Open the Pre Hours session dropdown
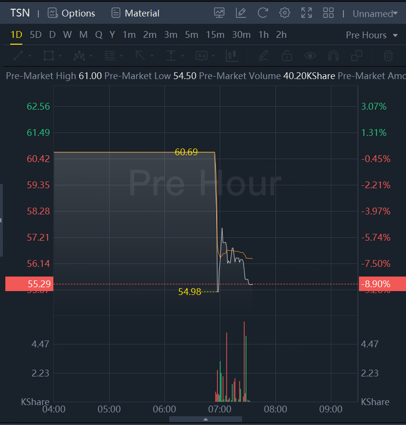Viewport: 406px width, 425px height. tap(371, 35)
